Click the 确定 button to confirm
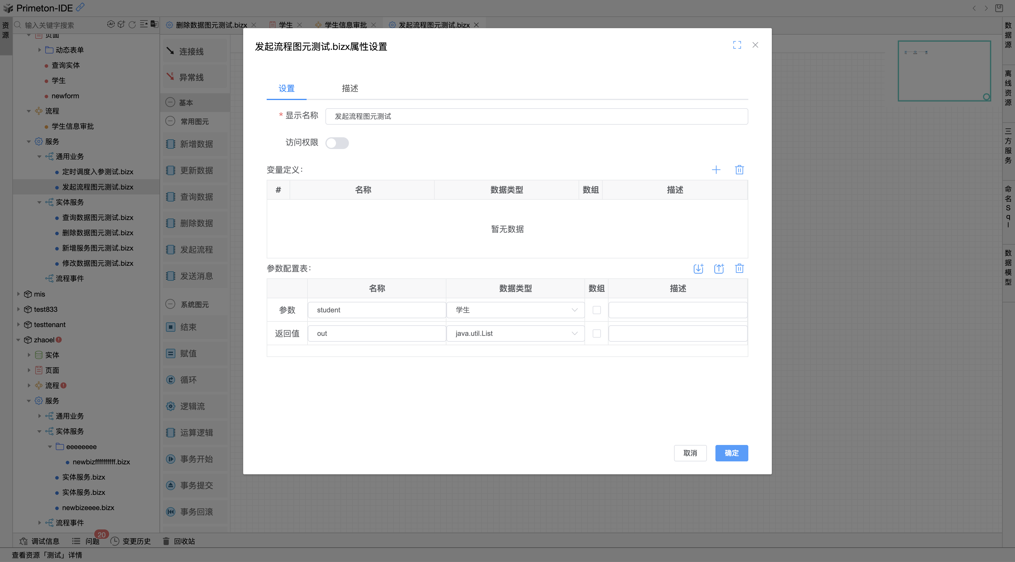Viewport: 1015px width, 562px height. (x=731, y=453)
